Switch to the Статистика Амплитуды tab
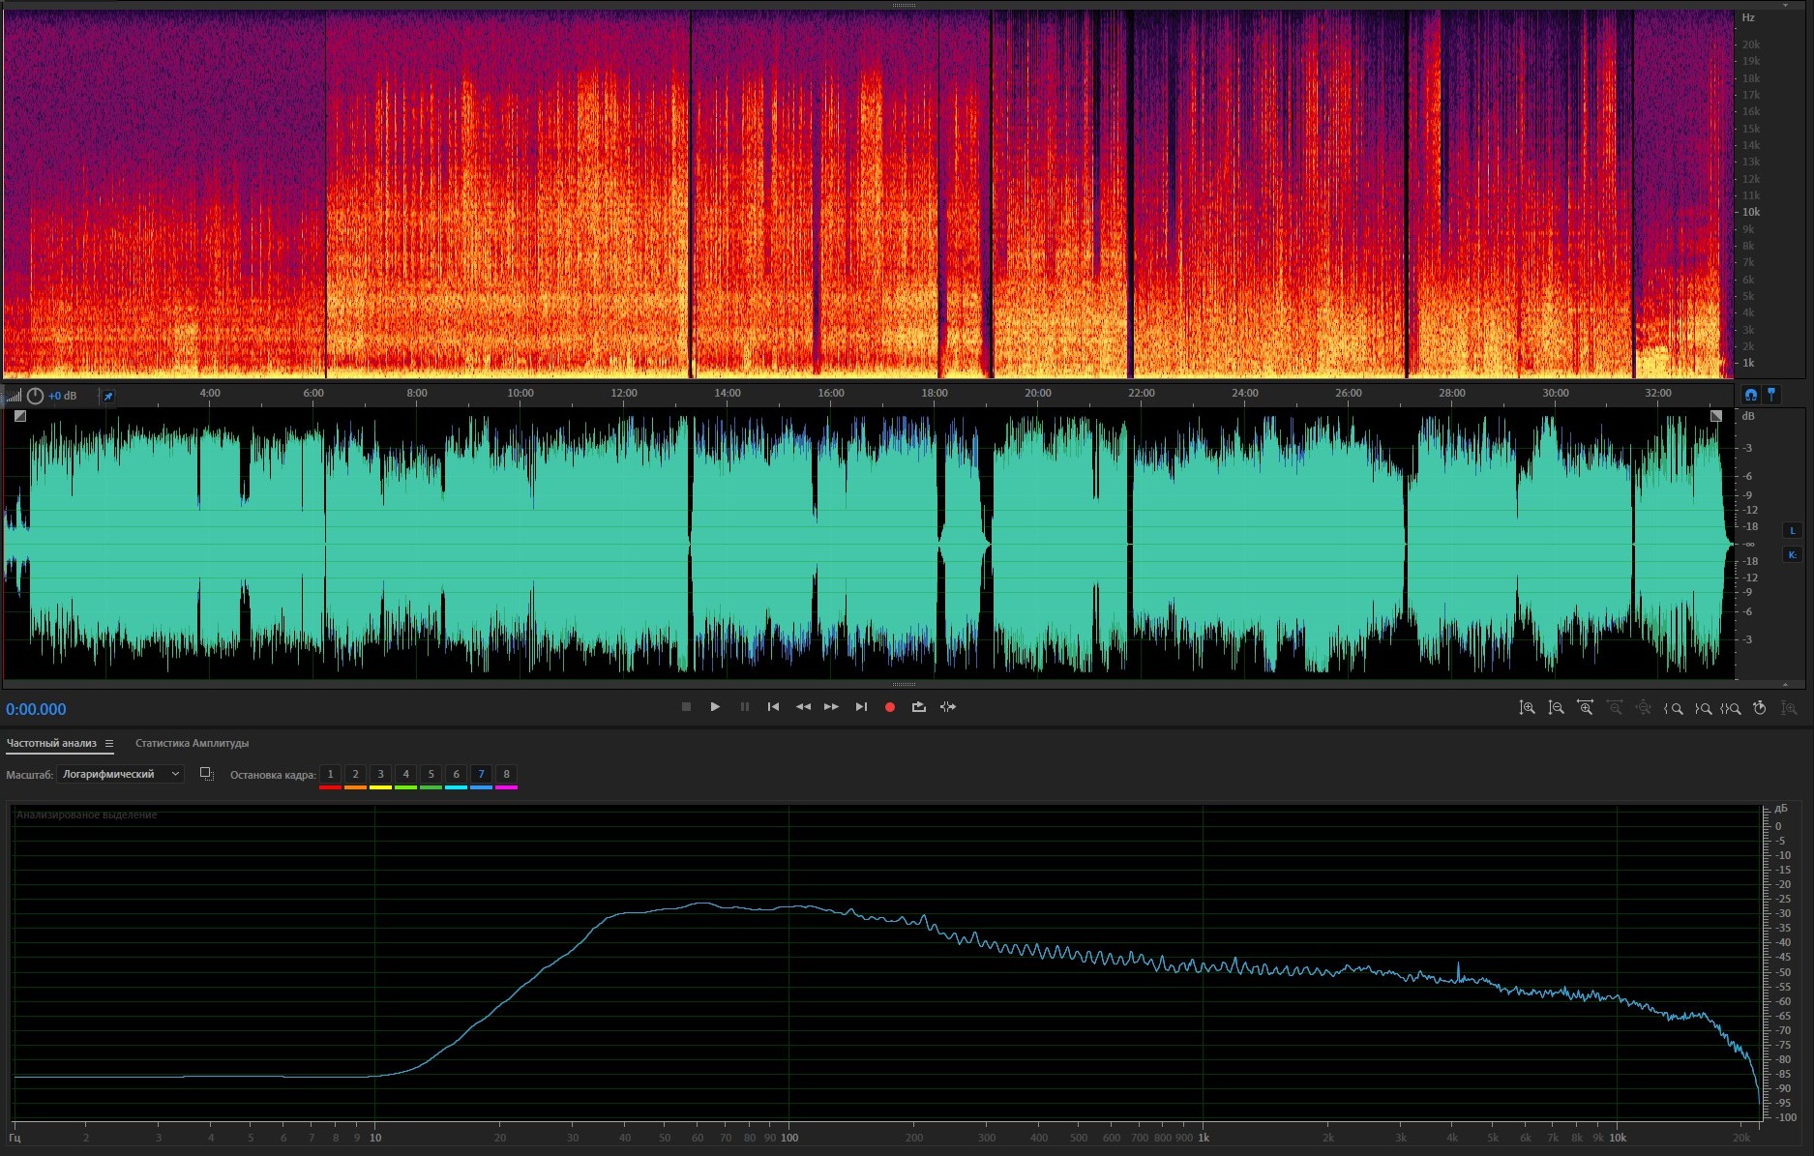 click(192, 744)
